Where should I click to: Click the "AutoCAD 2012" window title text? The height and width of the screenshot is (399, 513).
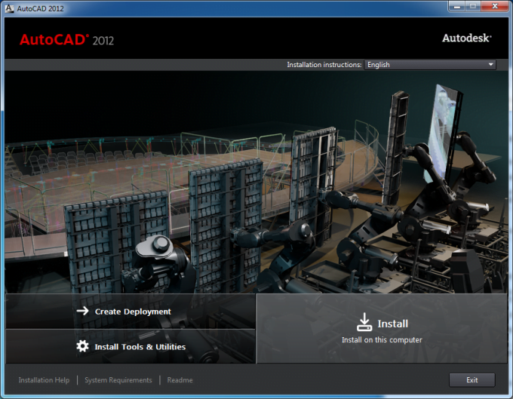point(40,8)
